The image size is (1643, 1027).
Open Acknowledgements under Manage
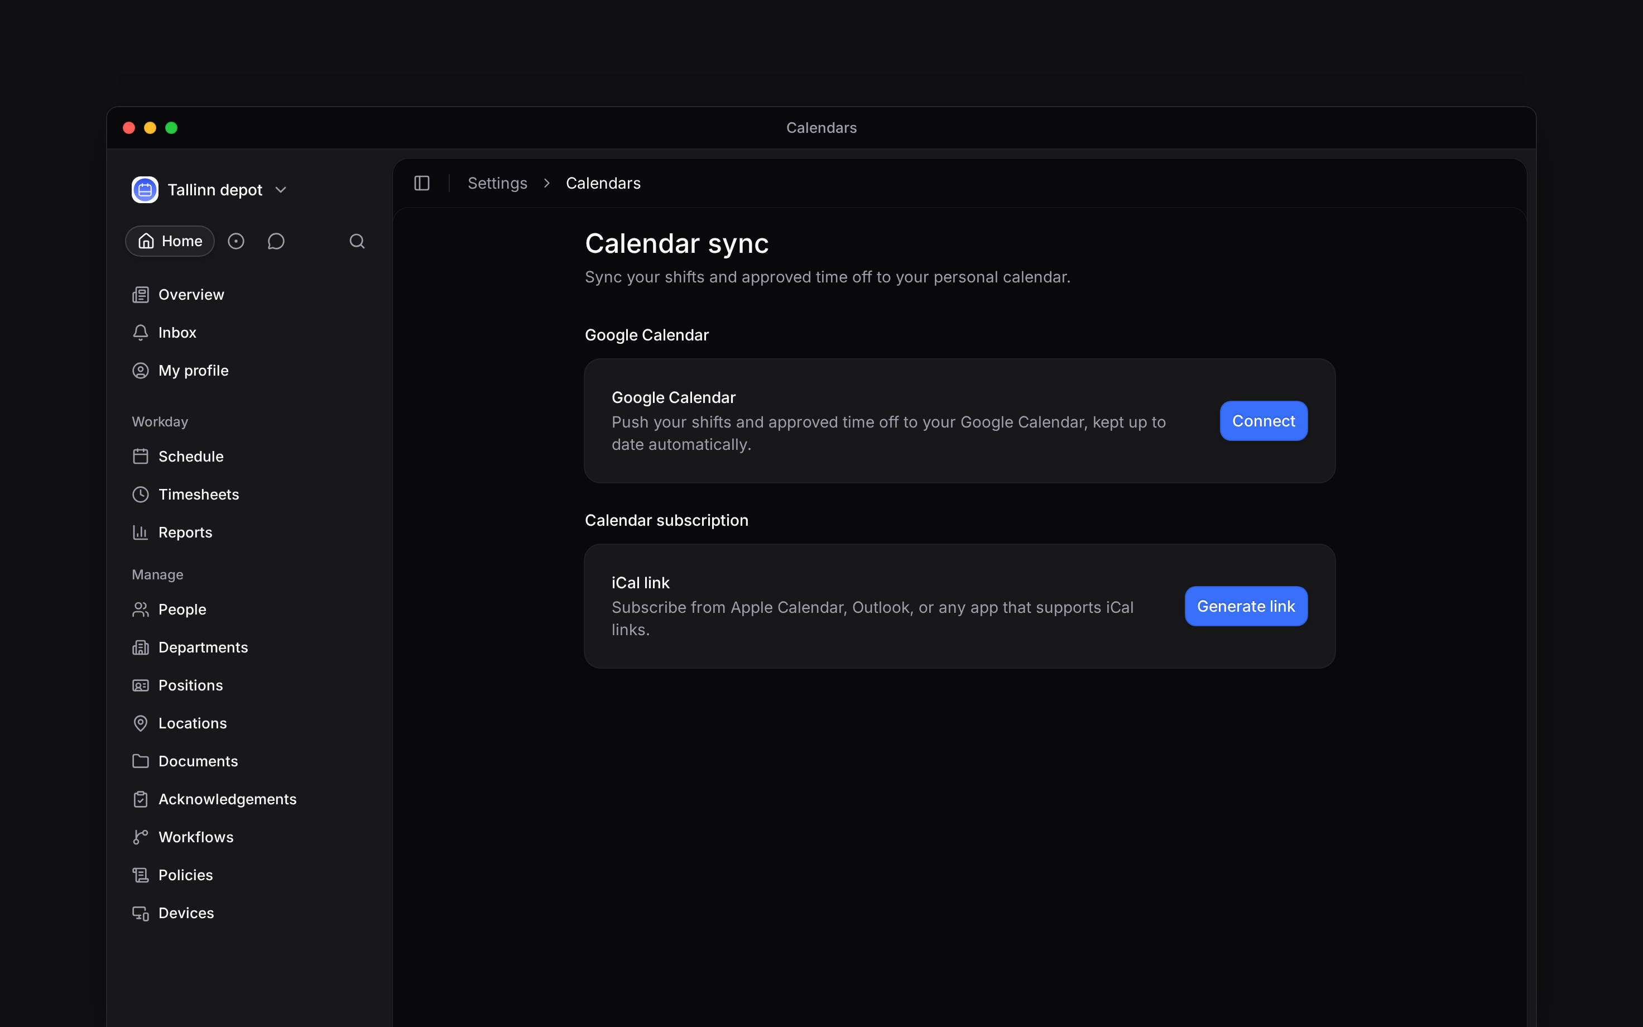(x=227, y=799)
